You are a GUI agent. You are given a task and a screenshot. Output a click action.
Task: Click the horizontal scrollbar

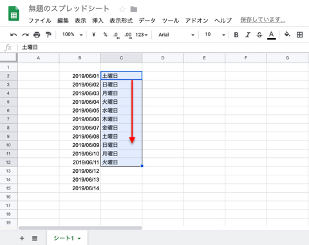tap(80, 228)
